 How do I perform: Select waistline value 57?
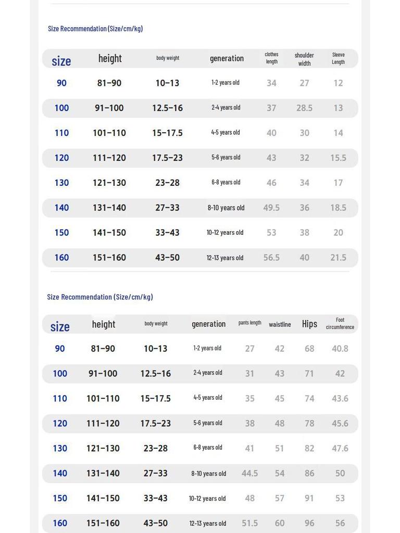[280, 498]
